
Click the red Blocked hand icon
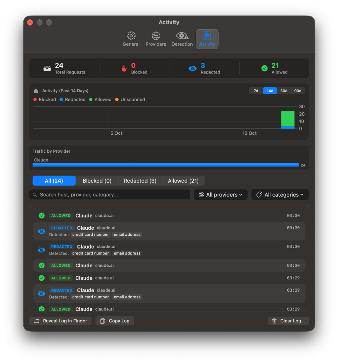(124, 68)
